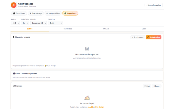Open the Logs tab

click(144, 29)
